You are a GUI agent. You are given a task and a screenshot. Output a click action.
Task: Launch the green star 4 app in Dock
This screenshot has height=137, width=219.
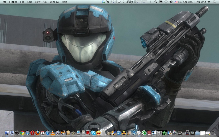165,133
